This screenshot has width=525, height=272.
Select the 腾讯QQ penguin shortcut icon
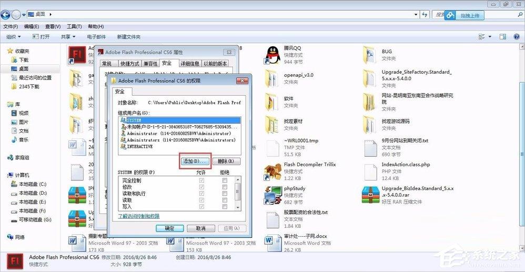pyautogui.click(x=273, y=55)
